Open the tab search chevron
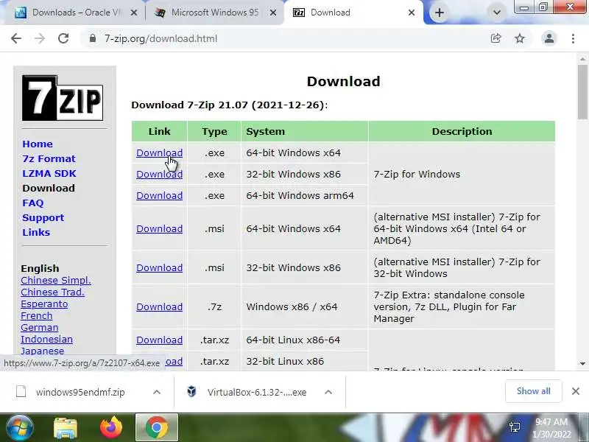The image size is (589, 442). (496, 13)
